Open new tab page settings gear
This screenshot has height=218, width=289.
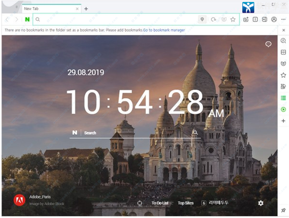point(261,203)
